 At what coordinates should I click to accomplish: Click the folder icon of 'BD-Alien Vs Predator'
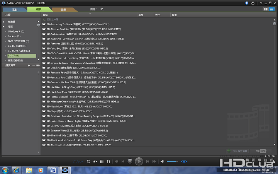(x=44, y=29)
